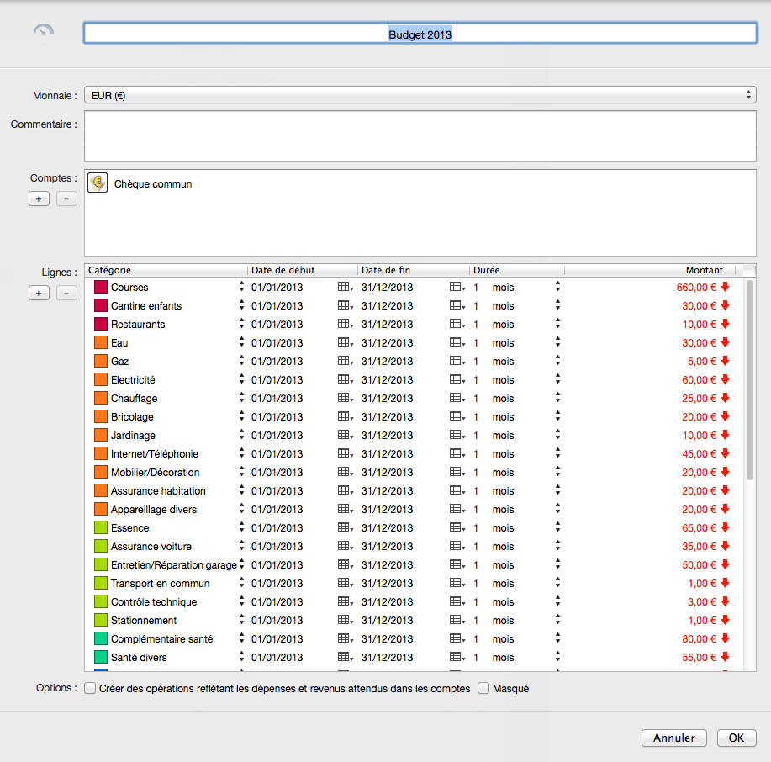Open start date calendar for Courses
771x762 pixels.
[346, 287]
